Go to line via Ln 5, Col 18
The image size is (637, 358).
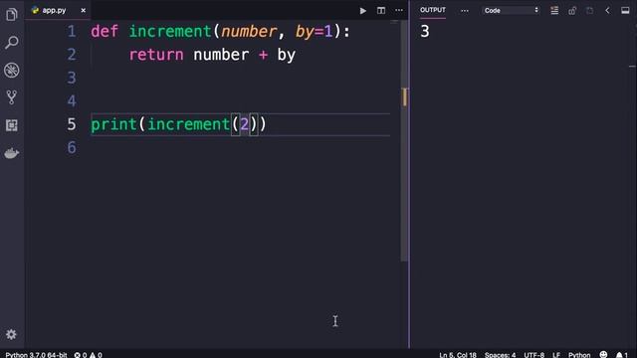tap(458, 355)
